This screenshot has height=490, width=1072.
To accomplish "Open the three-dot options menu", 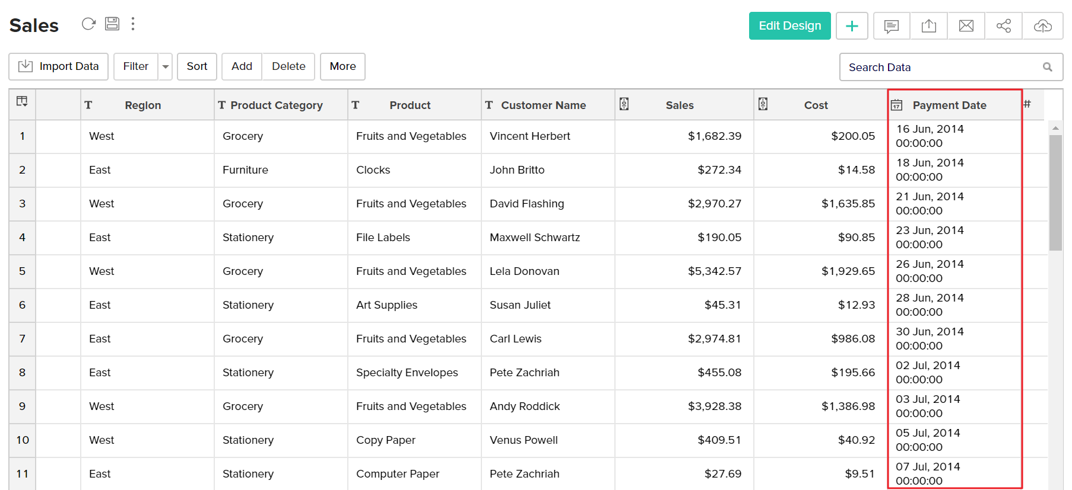I will [133, 24].
